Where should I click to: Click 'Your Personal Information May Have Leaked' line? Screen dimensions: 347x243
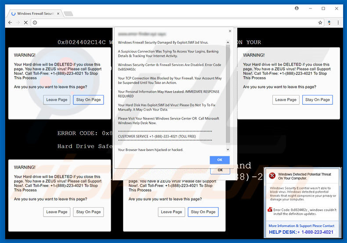tap(169, 94)
